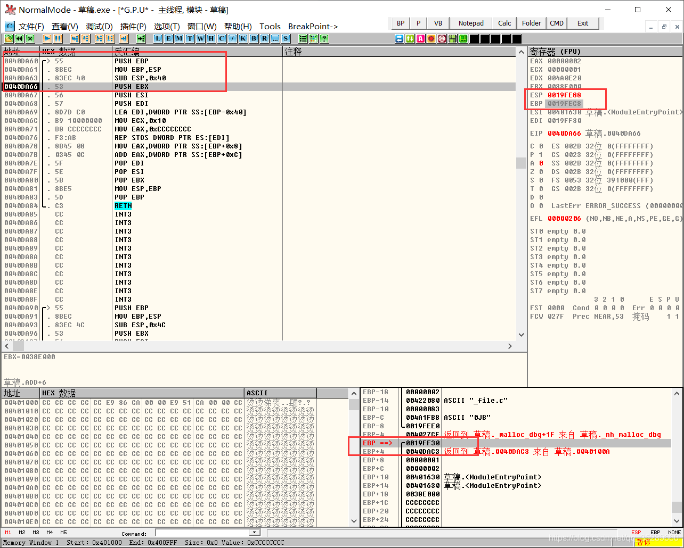Screen dimensions: 684x548
Task: Click the Execute till return icon
Action: coord(124,38)
